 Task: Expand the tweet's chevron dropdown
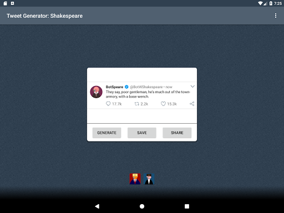tap(192, 87)
